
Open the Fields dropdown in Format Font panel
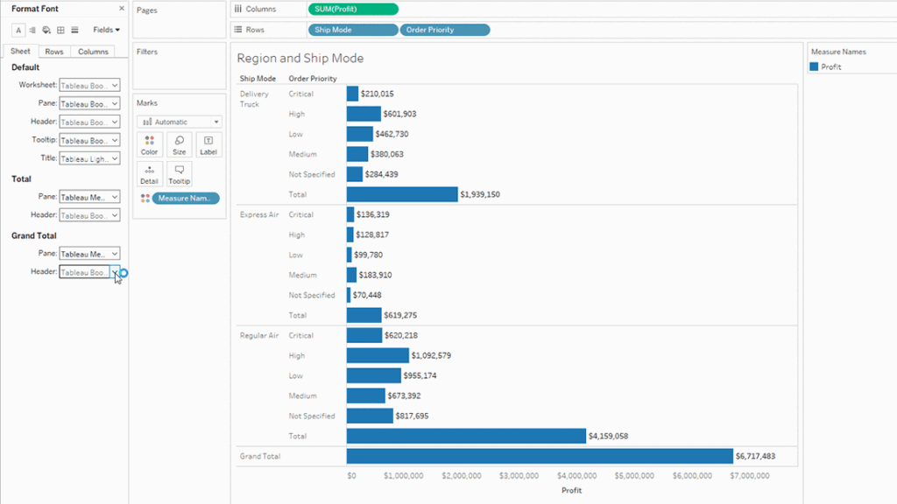[106, 30]
